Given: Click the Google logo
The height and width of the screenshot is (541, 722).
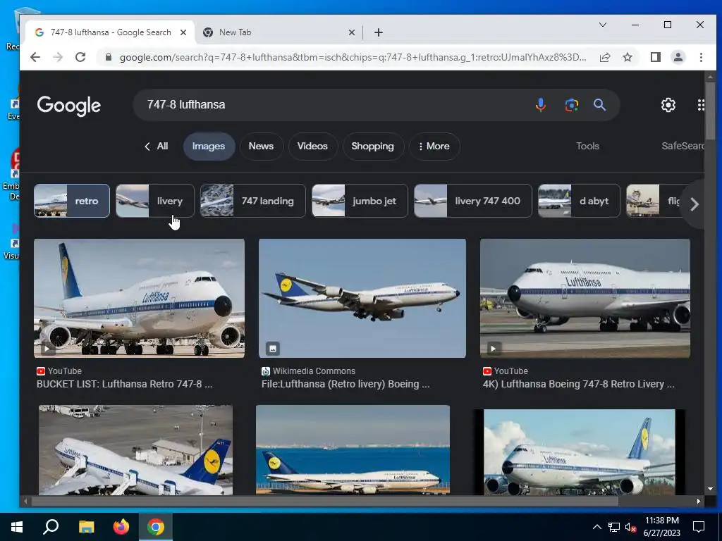Looking at the screenshot, I should pos(68,106).
